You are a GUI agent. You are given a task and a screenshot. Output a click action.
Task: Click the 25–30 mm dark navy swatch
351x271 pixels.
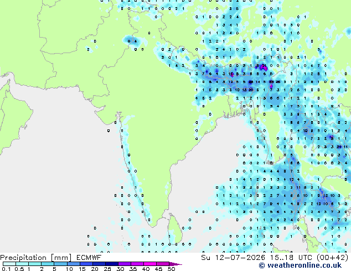click(111, 264)
